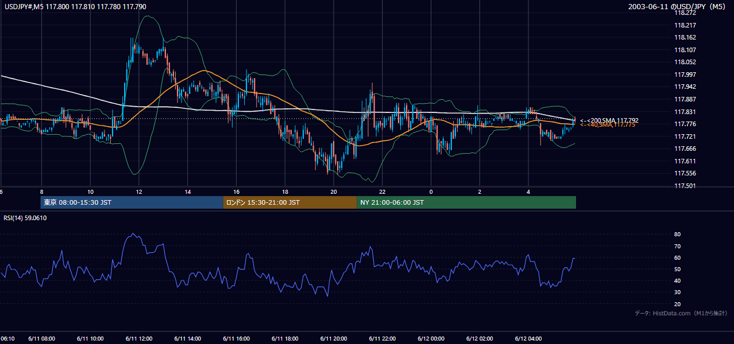Click price axis value 117.501
734x344 pixels.
pos(684,186)
